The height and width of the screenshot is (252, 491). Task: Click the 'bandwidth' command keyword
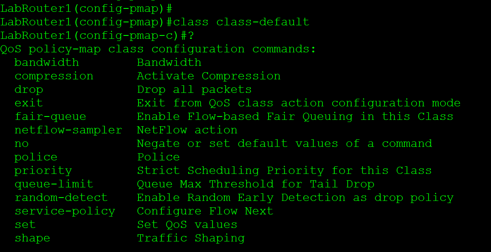pyautogui.click(x=47, y=62)
